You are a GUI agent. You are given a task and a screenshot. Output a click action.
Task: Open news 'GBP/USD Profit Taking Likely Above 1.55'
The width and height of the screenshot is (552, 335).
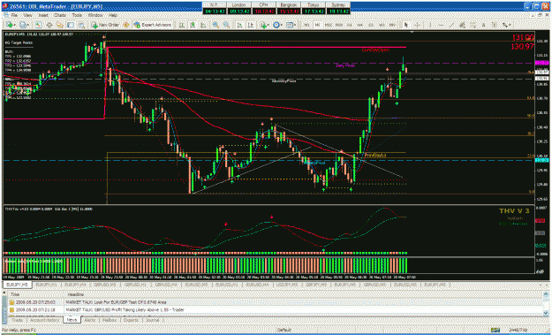(x=125, y=309)
